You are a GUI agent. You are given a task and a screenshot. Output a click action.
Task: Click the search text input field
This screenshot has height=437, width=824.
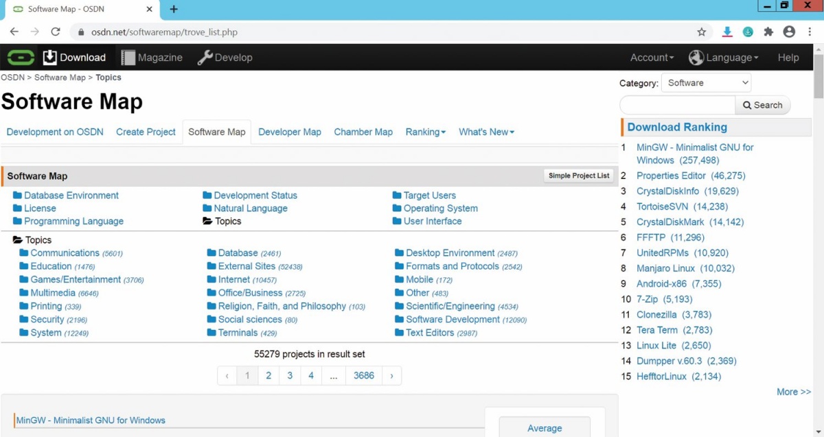coord(678,105)
